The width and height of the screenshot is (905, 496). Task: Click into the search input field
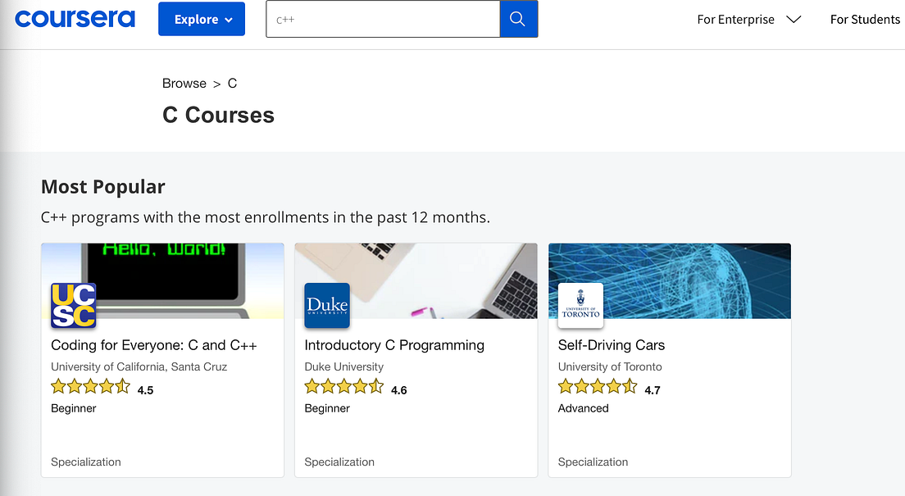point(383,19)
